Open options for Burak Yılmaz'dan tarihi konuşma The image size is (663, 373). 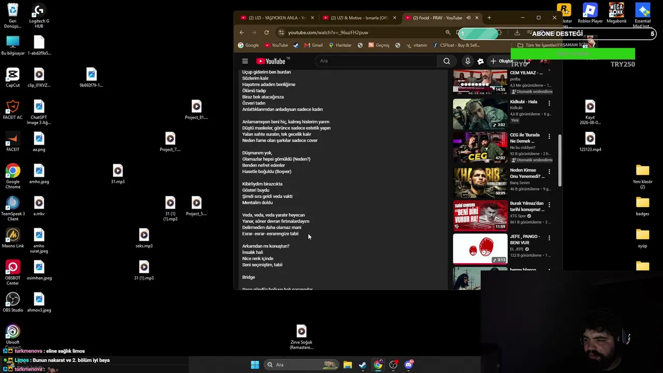click(549, 205)
